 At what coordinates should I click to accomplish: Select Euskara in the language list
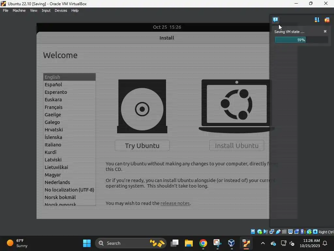click(69, 99)
